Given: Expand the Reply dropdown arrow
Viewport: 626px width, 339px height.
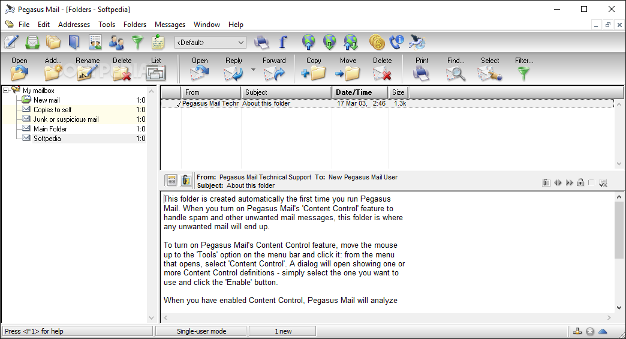Looking at the screenshot, I should (253, 70).
